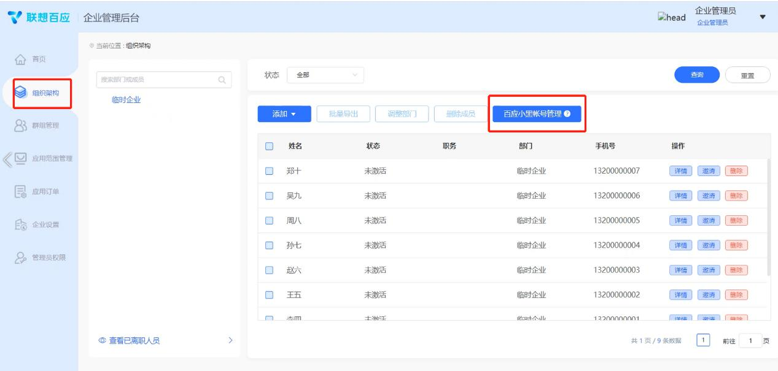Click the 删除成员 button
778x371 pixels.
pos(460,114)
